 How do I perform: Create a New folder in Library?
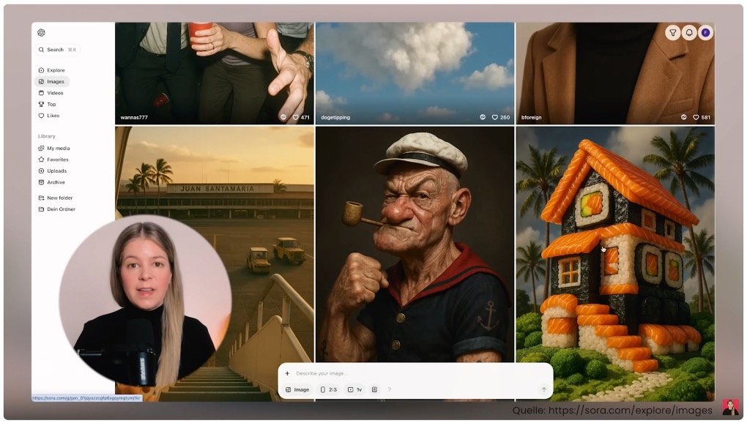(59, 198)
